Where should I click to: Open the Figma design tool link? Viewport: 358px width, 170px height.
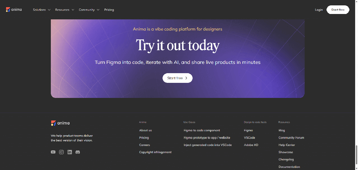pyautogui.click(x=248, y=131)
